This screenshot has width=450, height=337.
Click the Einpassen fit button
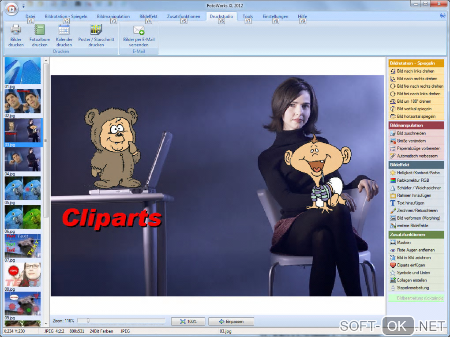click(x=231, y=321)
